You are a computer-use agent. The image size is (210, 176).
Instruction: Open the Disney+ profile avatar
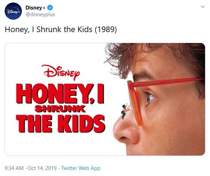[x=13, y=11]
